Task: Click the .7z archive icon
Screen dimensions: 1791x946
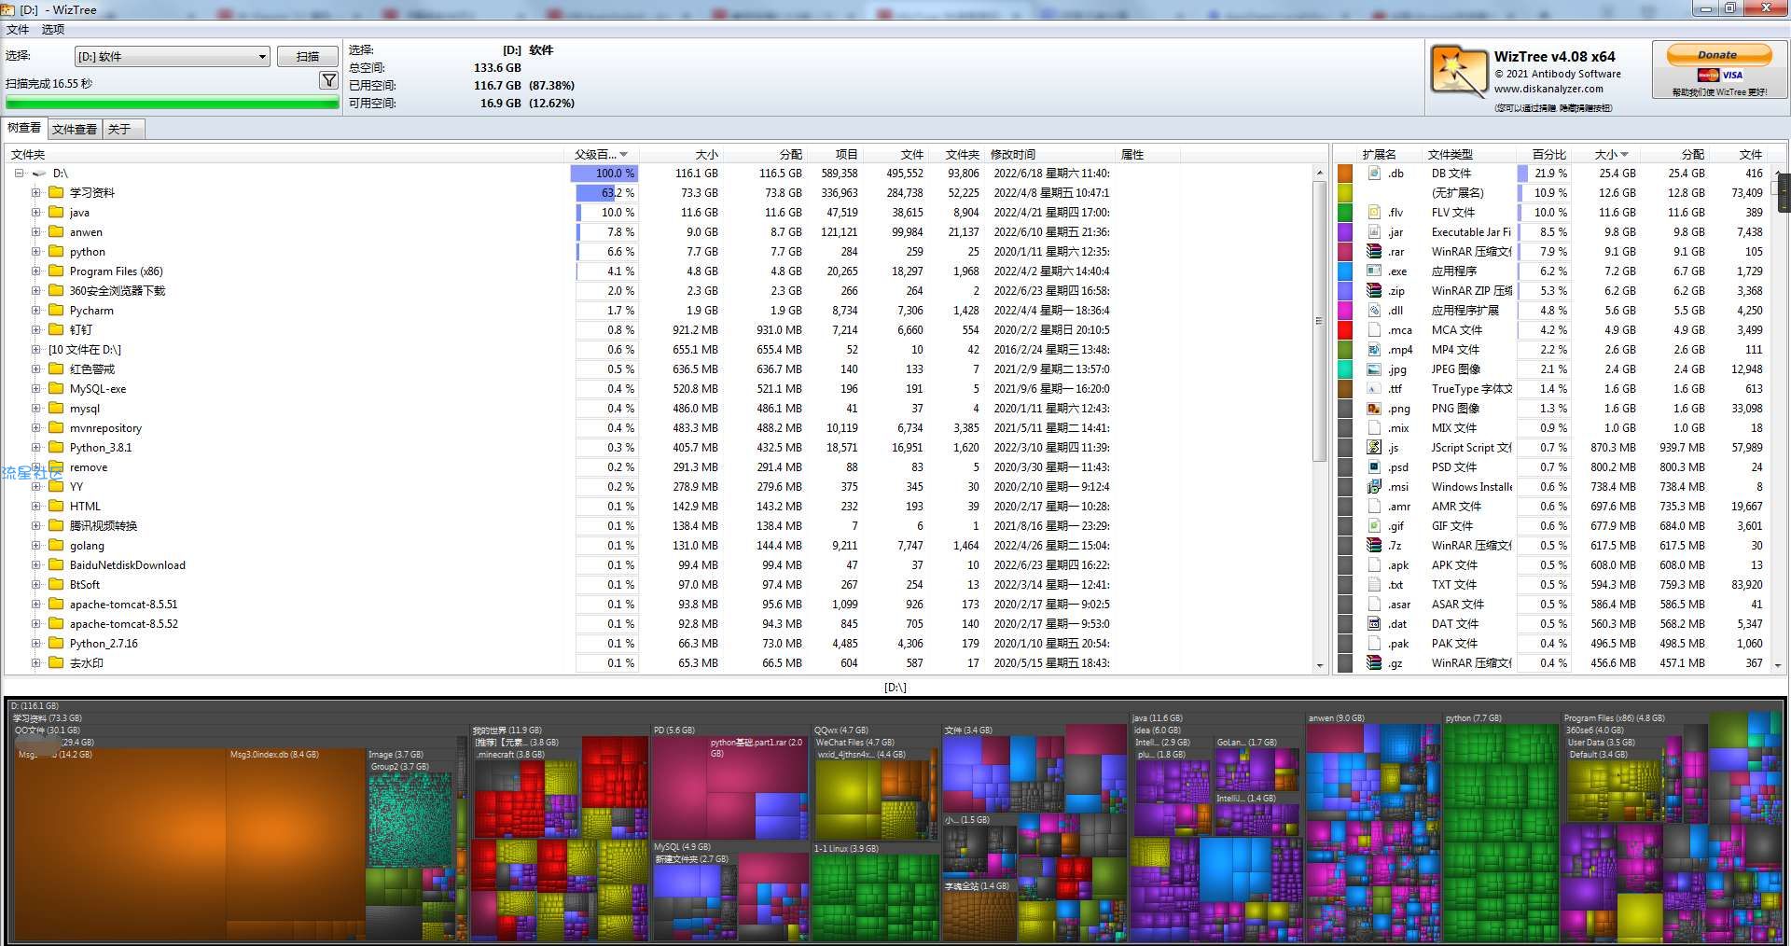Action: (1374, 545)
